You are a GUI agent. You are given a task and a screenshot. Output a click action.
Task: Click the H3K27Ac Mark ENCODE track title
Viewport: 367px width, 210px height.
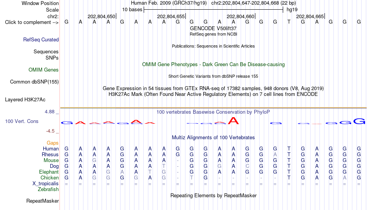click(x=213, y=94)
